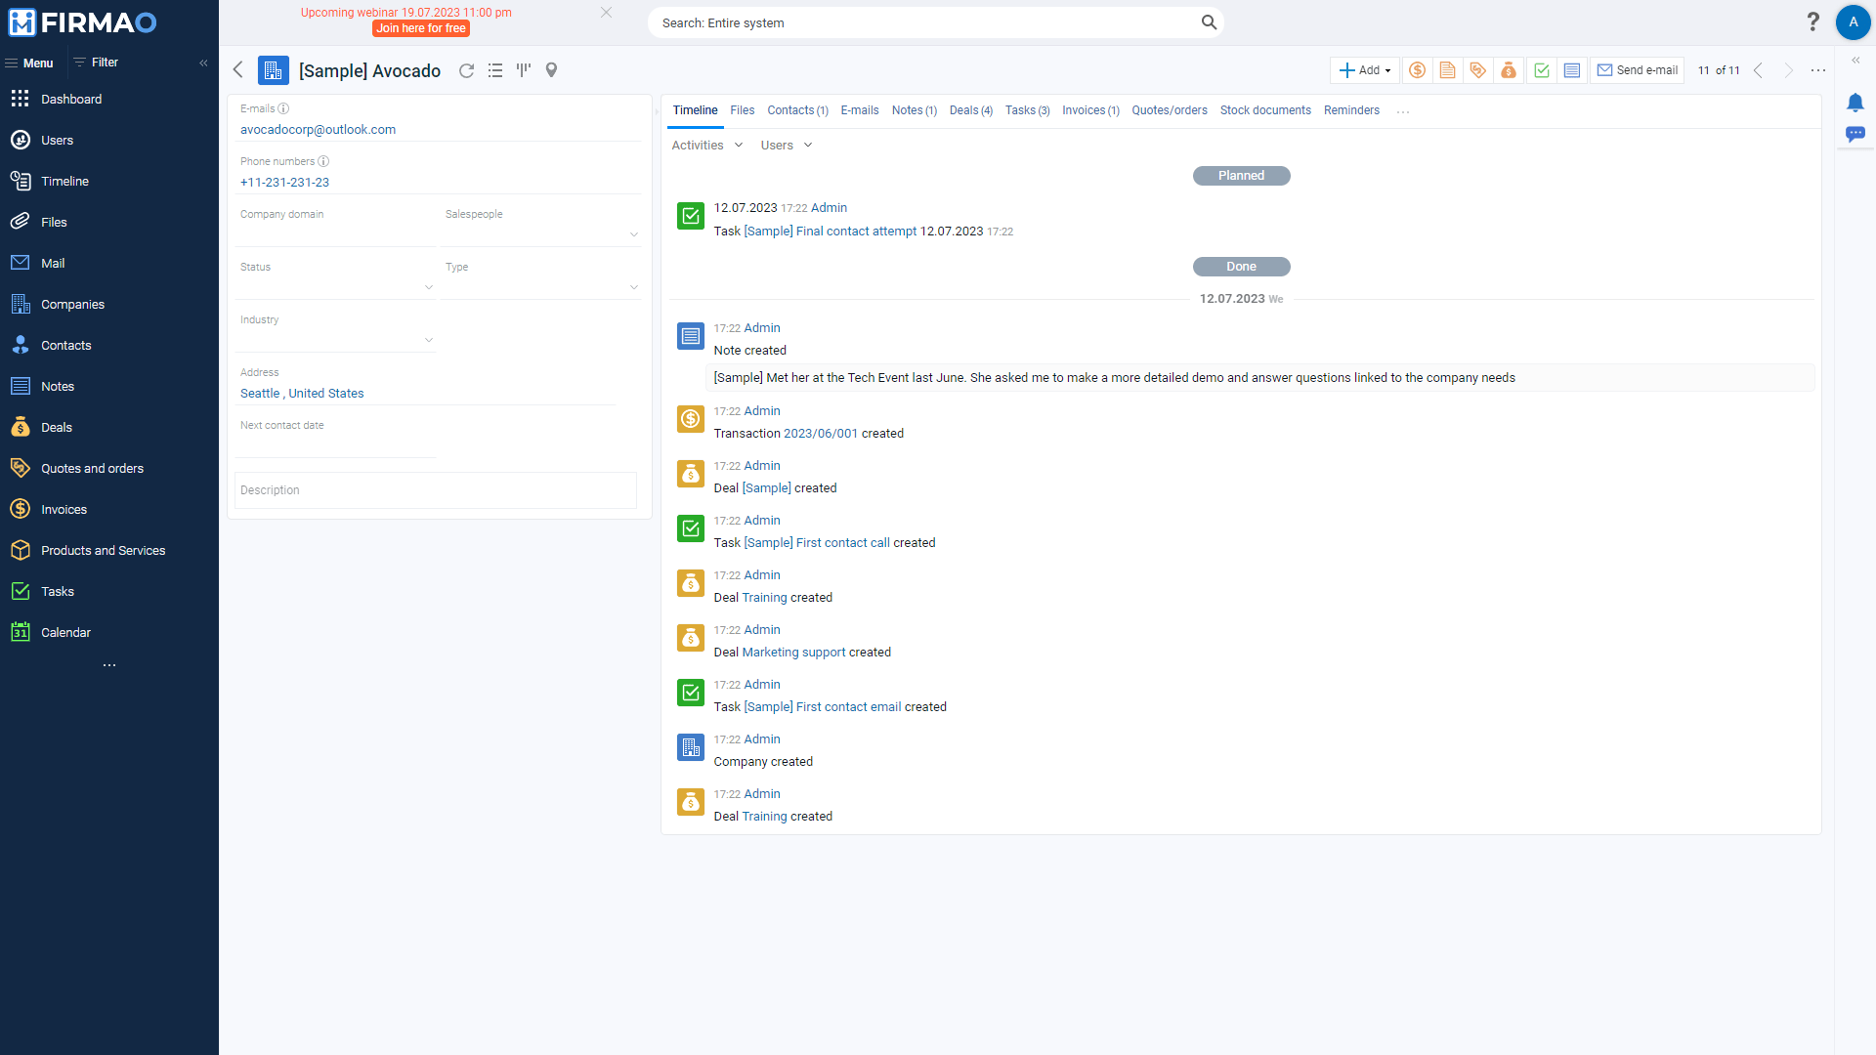Open notifications via the bell icon
The width and height of the screenshot is (1876, 1055).
1856,102
